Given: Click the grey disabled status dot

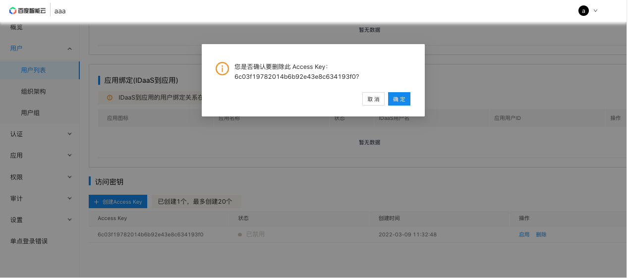Looking at the screenshot, I should pyautogui.click(x=240, y=234).
